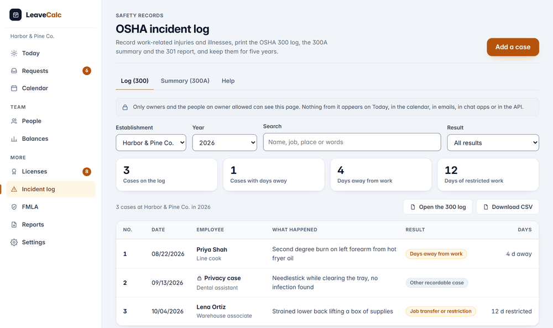Click the Cases with days away card
The image size is (553, 328).
click(x=274, y=174)
